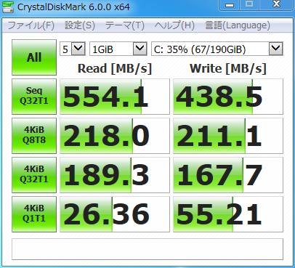The width and height of the screenshot is (295, 268).
Task: Open the 設定(S) menu
Action: [80, 25]
